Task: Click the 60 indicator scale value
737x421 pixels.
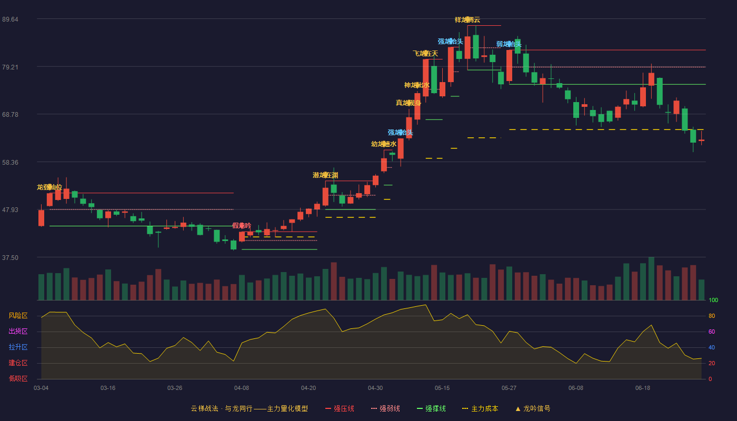Action: pyautogui.click(x=712, y=332)
